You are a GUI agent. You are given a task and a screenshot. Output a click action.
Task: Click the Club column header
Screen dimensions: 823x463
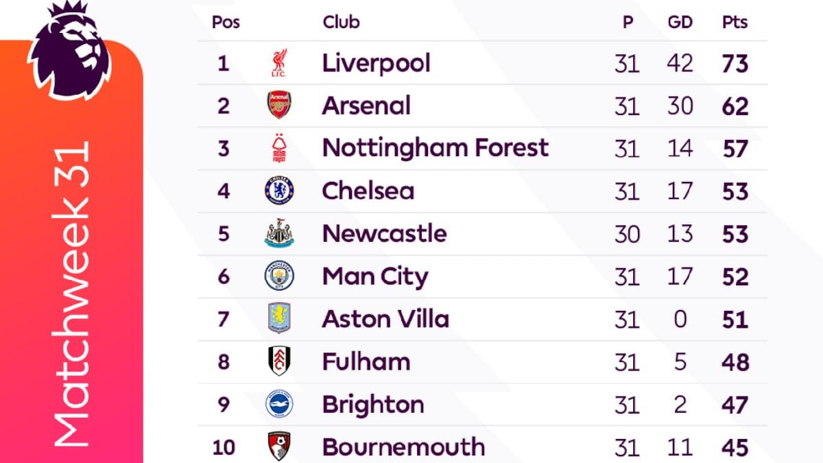point(341,22)
